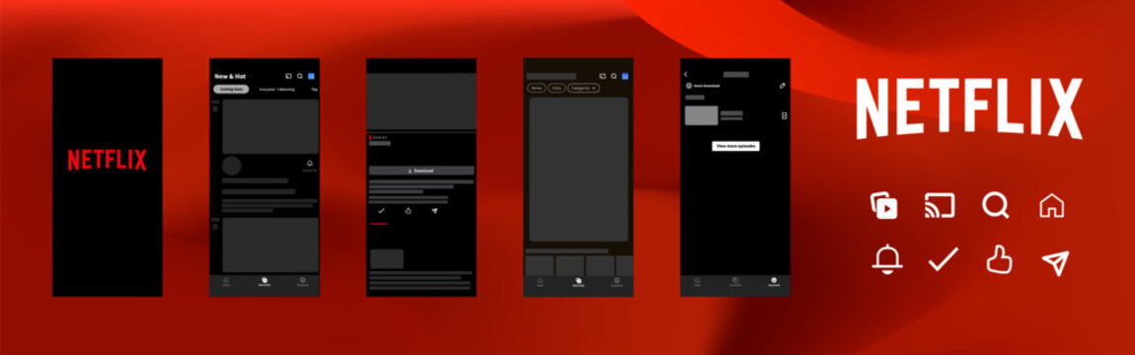This screenshot has width=1135, height=355.
Task: Click the large white New & Hot stacked-play icon
Action: click(x=884, y=205)
